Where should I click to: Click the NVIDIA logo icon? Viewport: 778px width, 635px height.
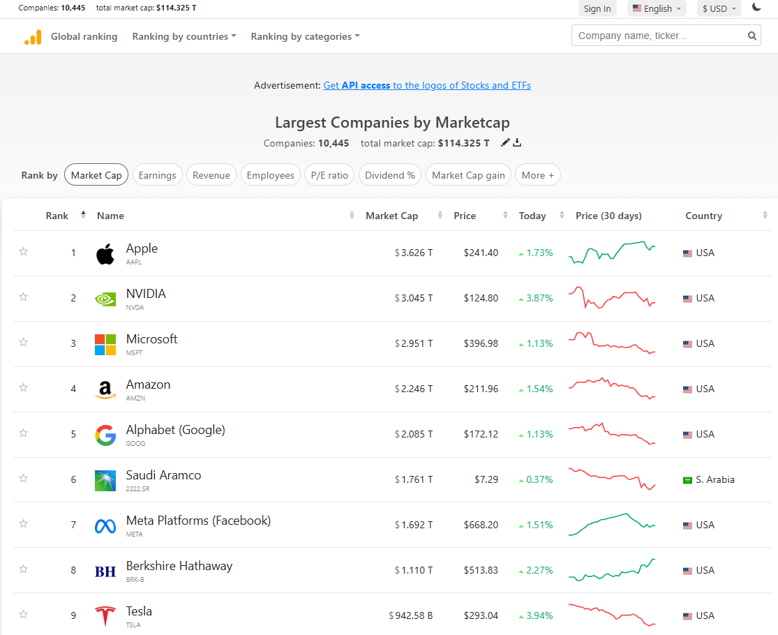coord(105,299)
